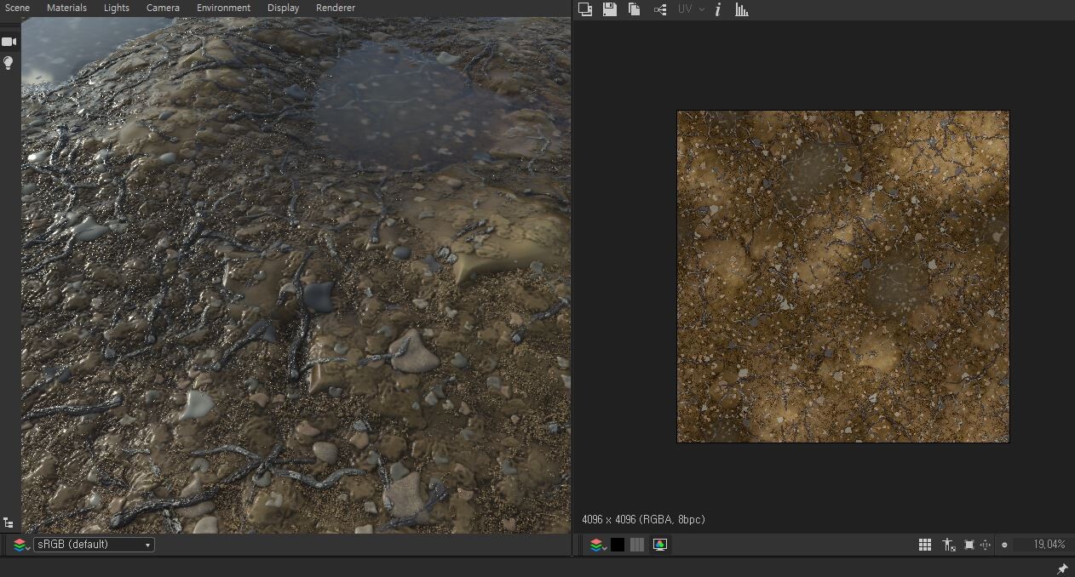Enable the color display mode icon
The image size is (1075, 577).
[x=659, y=545]
